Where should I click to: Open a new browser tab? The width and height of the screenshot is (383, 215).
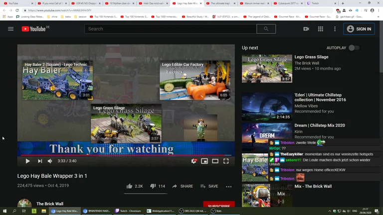point(343,3)
